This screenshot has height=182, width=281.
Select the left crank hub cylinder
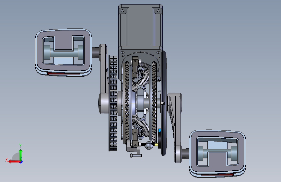click(x=104, y=103)
